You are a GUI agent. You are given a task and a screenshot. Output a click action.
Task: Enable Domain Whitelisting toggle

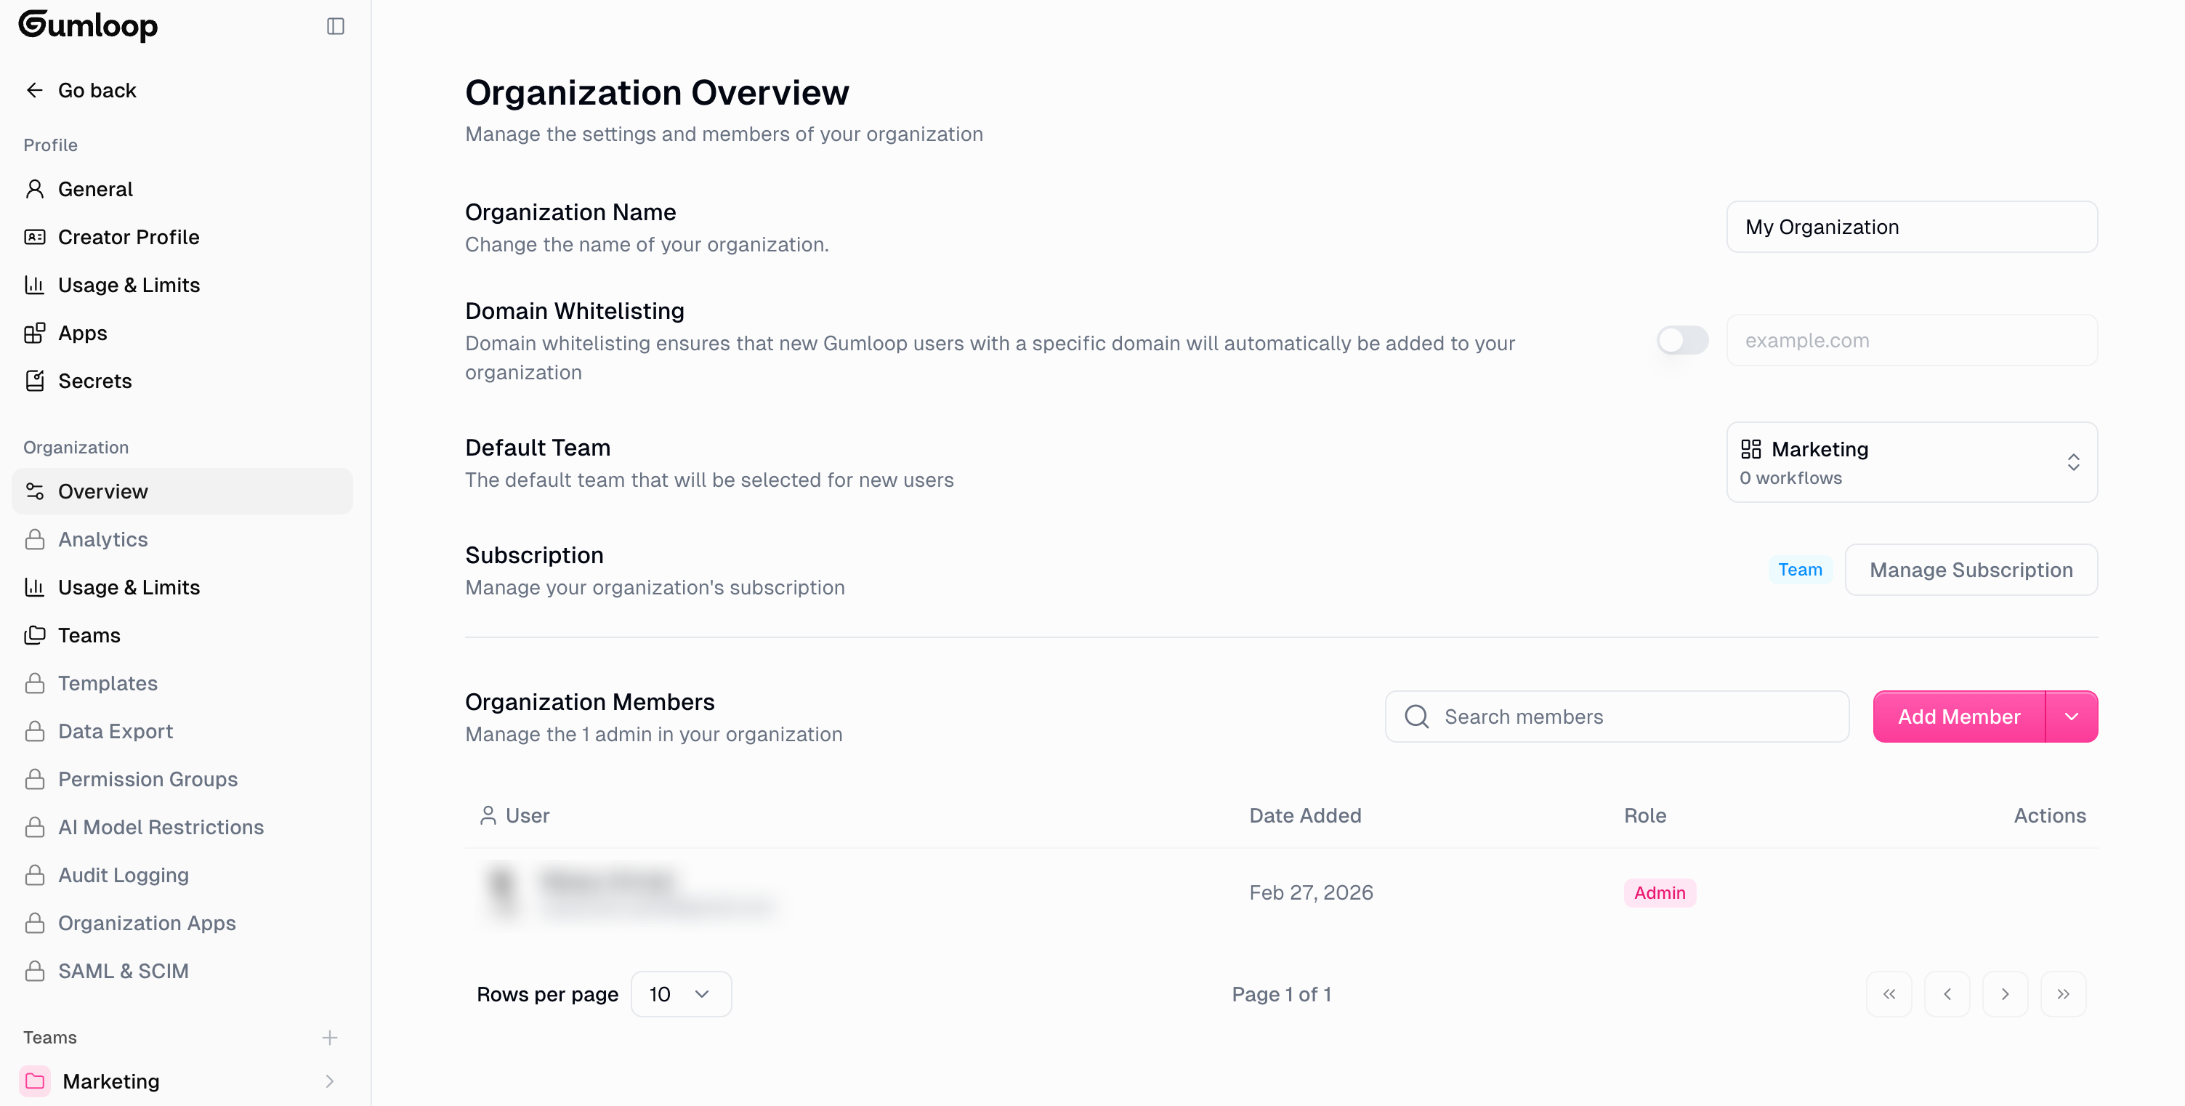pyautogui.click(x=1682, y=340)
